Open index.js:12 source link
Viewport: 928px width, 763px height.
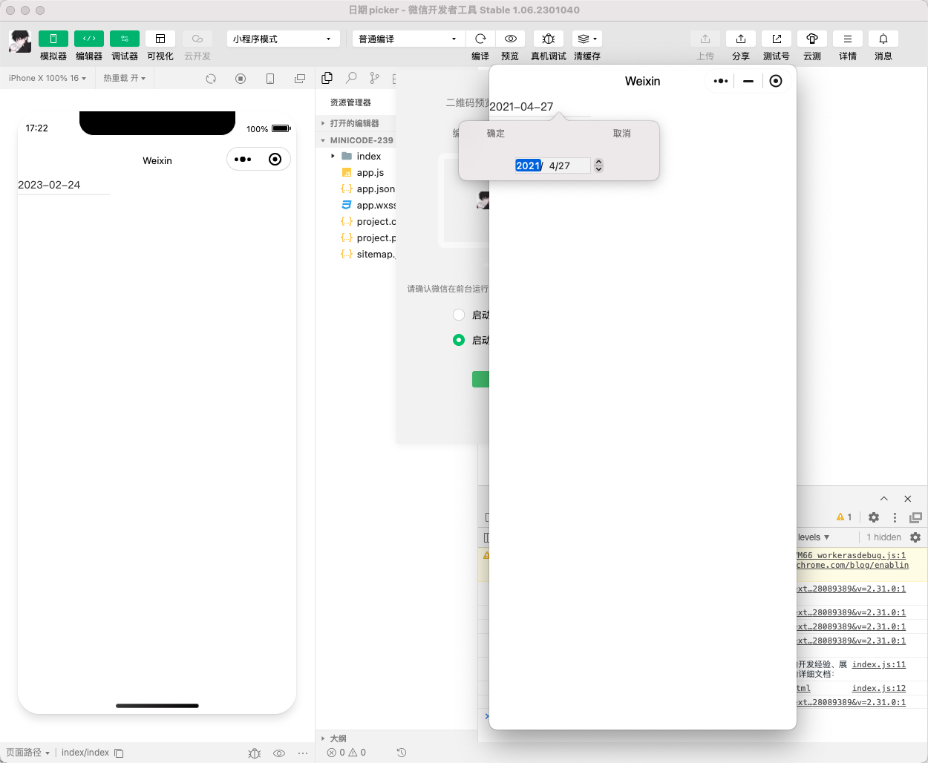[879, 688]
